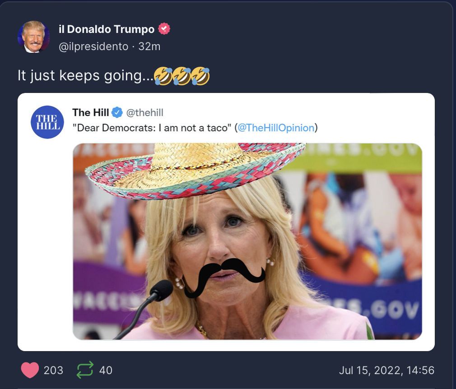Click the Jul 15, 2022 timestamp
The height and width of the screenshot is (389, 456).
click(x=386, y=370)
